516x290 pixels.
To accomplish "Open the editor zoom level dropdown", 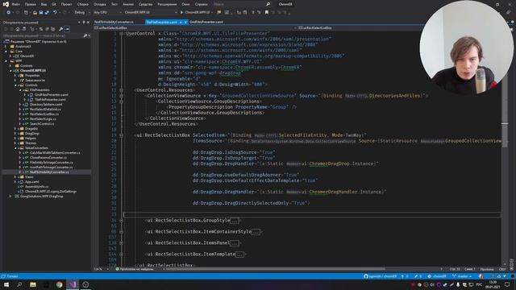I will pyautogui.click(x=102, y=269).
